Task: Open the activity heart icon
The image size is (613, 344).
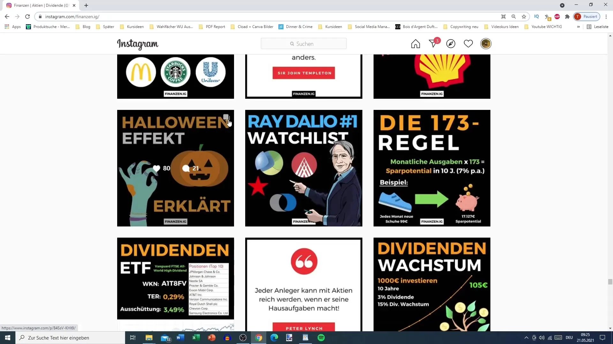Action: tap(468, 44)
